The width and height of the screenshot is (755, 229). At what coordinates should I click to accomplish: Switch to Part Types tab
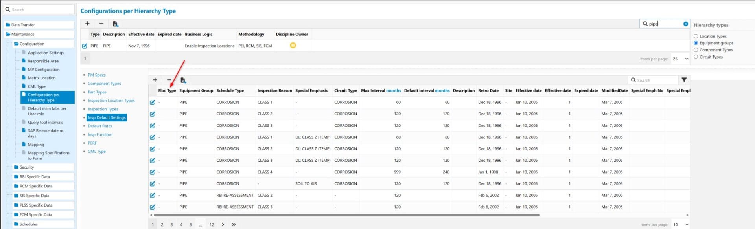click(x=97, y=92)
